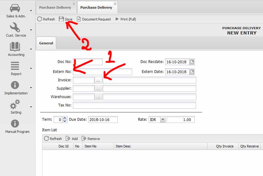The image size is (263, 176).
Task: Click Document Request in toolbar
Action: click(x=94, y=19)
